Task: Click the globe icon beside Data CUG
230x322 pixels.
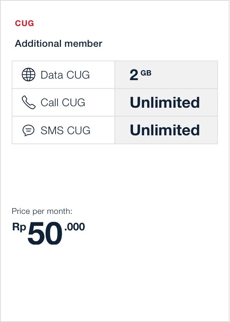Action: pyautogui.click(x=28, y=75)
